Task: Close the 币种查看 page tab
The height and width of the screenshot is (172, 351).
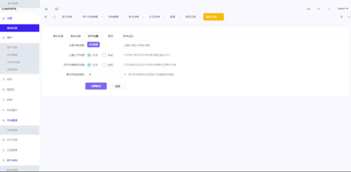Action: [123, 17]
